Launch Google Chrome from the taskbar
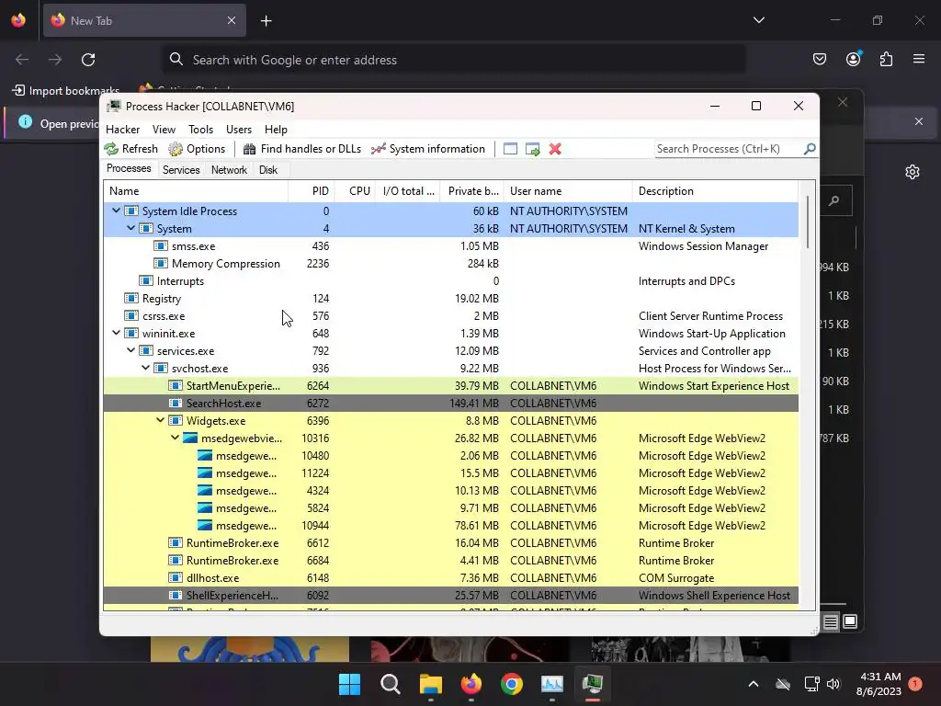 [x=512, y=684]
